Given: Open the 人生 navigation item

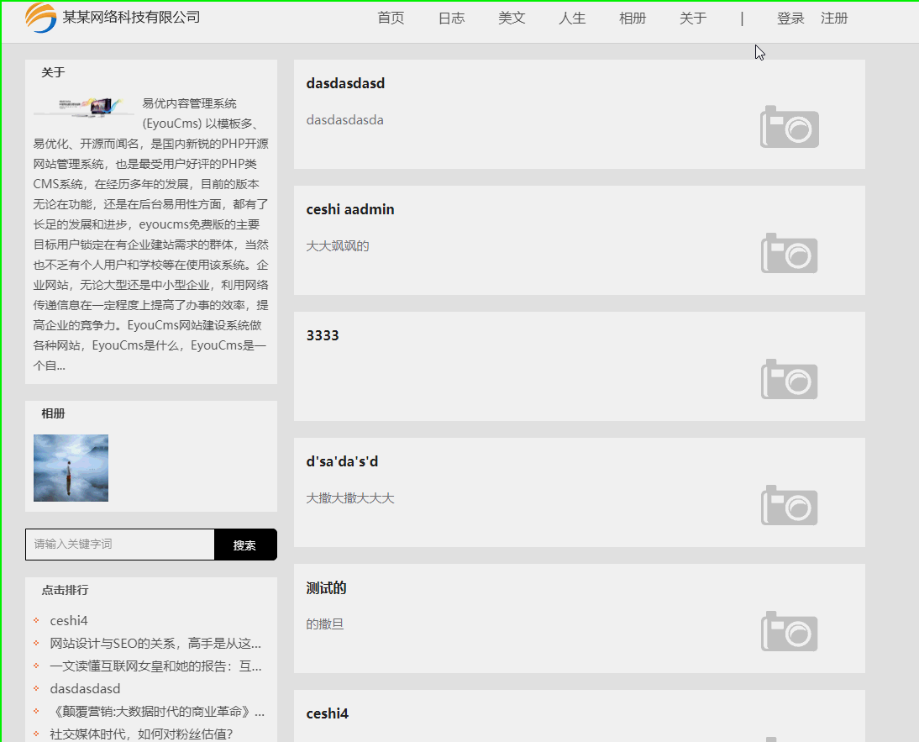Looking at the screenshot, I should (572, 18).
